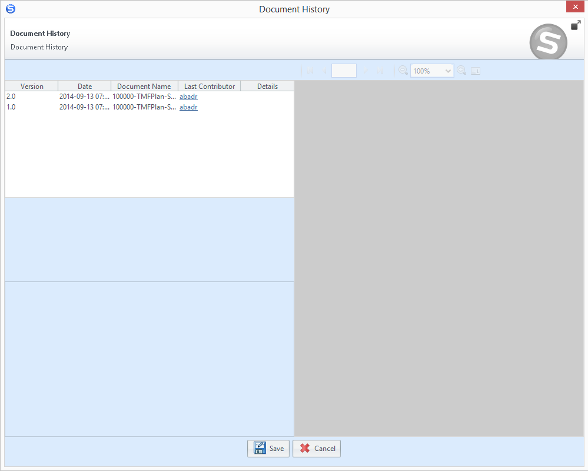Viewport: 588px width, 471px height.
Task: Close the Document History window
Action: pyautogui.click(x=575, y=6)
